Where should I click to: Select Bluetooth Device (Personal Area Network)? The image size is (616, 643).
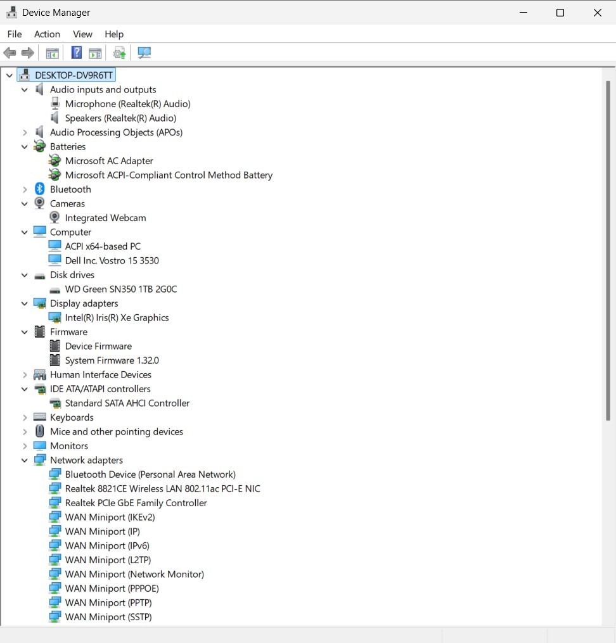pos(150,474)
